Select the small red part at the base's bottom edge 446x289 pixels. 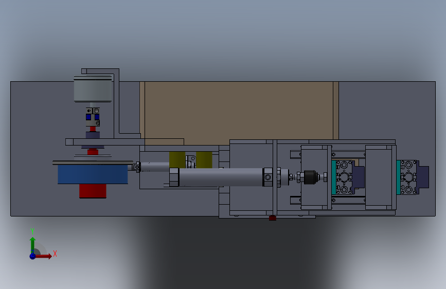(x=273, y=218)
